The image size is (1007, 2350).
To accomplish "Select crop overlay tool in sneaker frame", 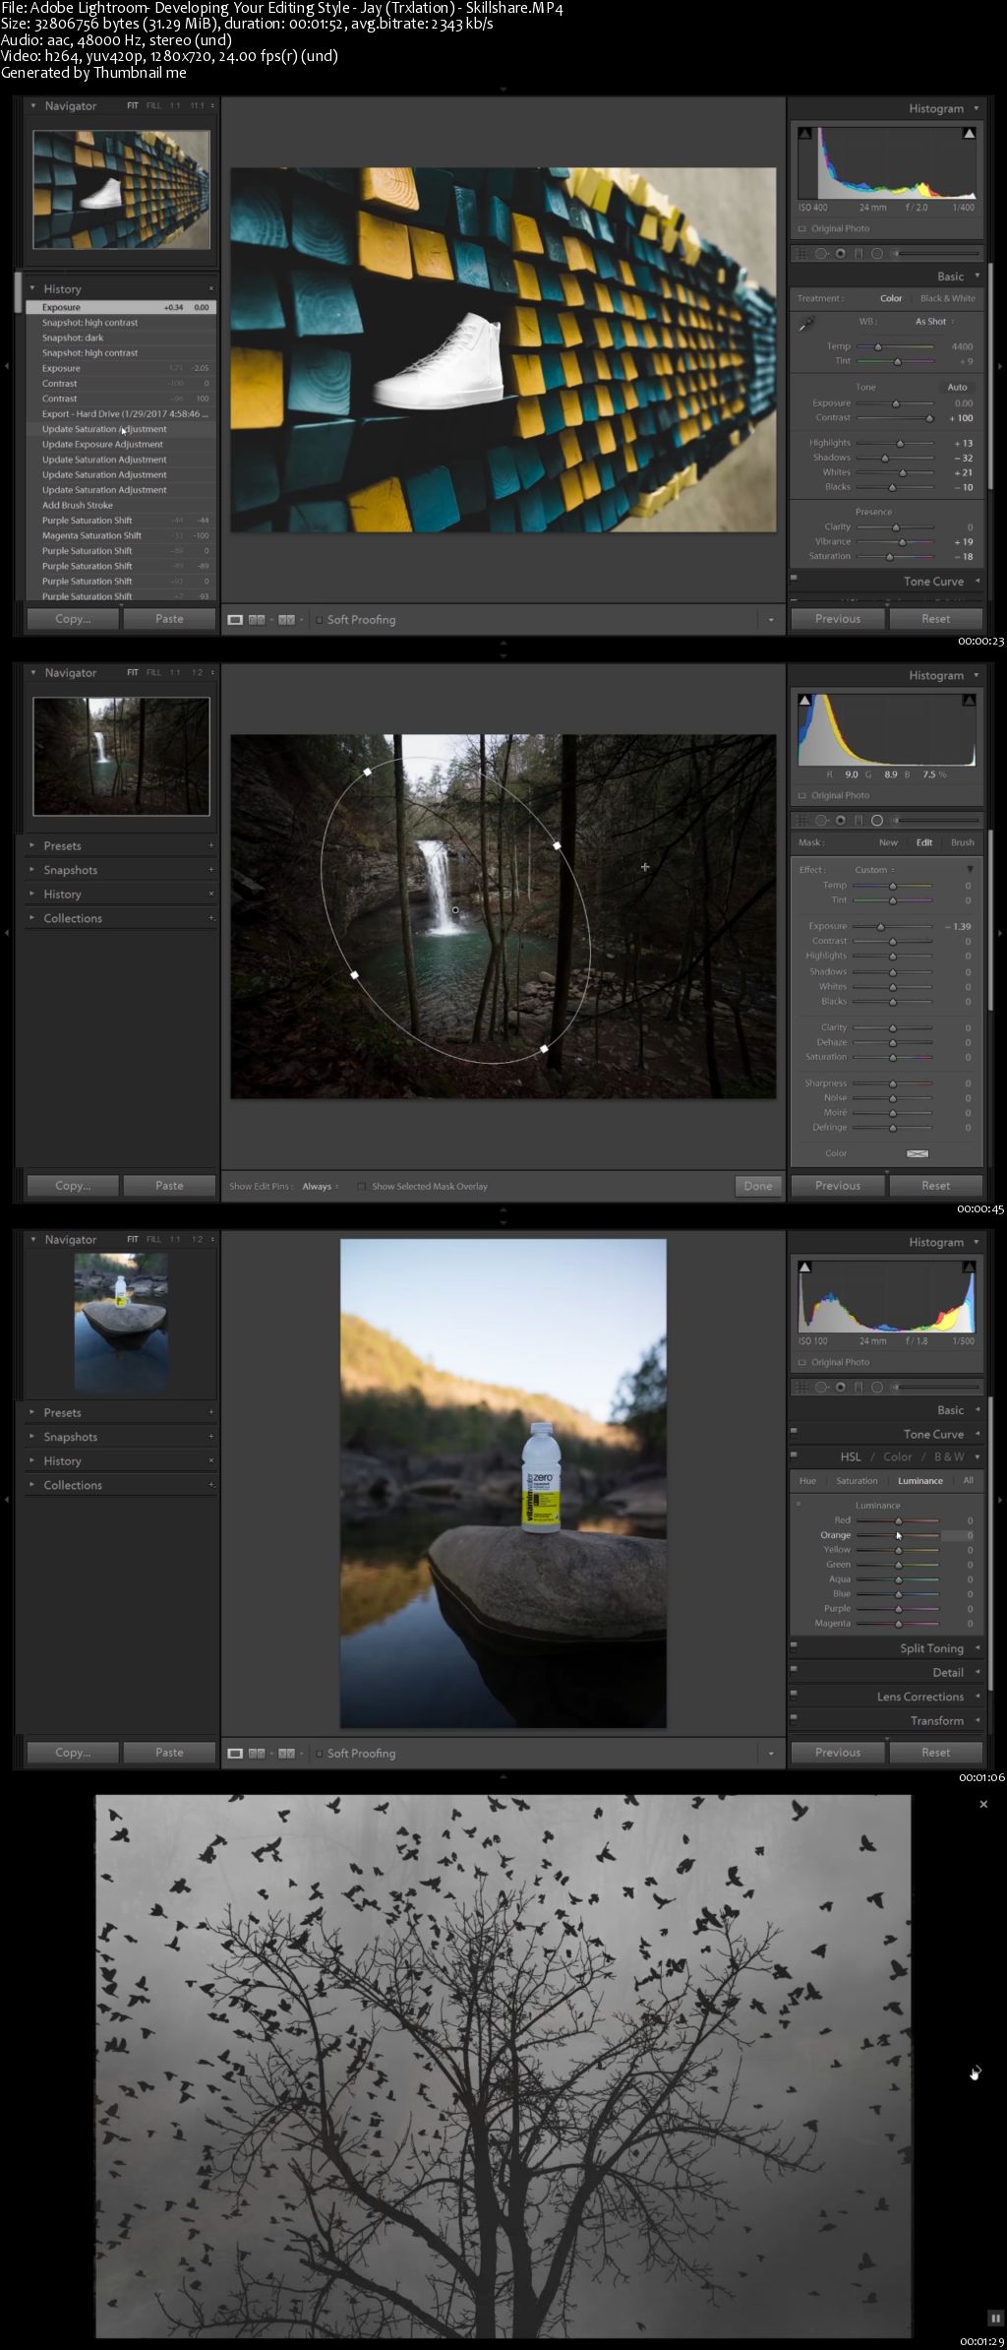I will point(801,254).
